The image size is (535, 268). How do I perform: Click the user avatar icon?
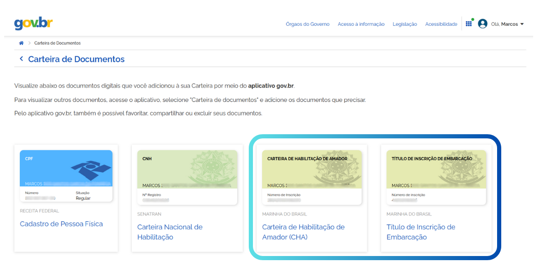click(x=482, y=24)
